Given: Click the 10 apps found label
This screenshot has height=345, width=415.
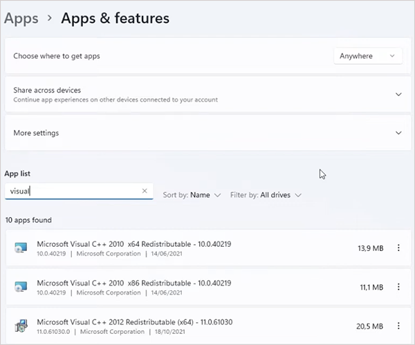Looking at the screenshot, I should [28, 220].
